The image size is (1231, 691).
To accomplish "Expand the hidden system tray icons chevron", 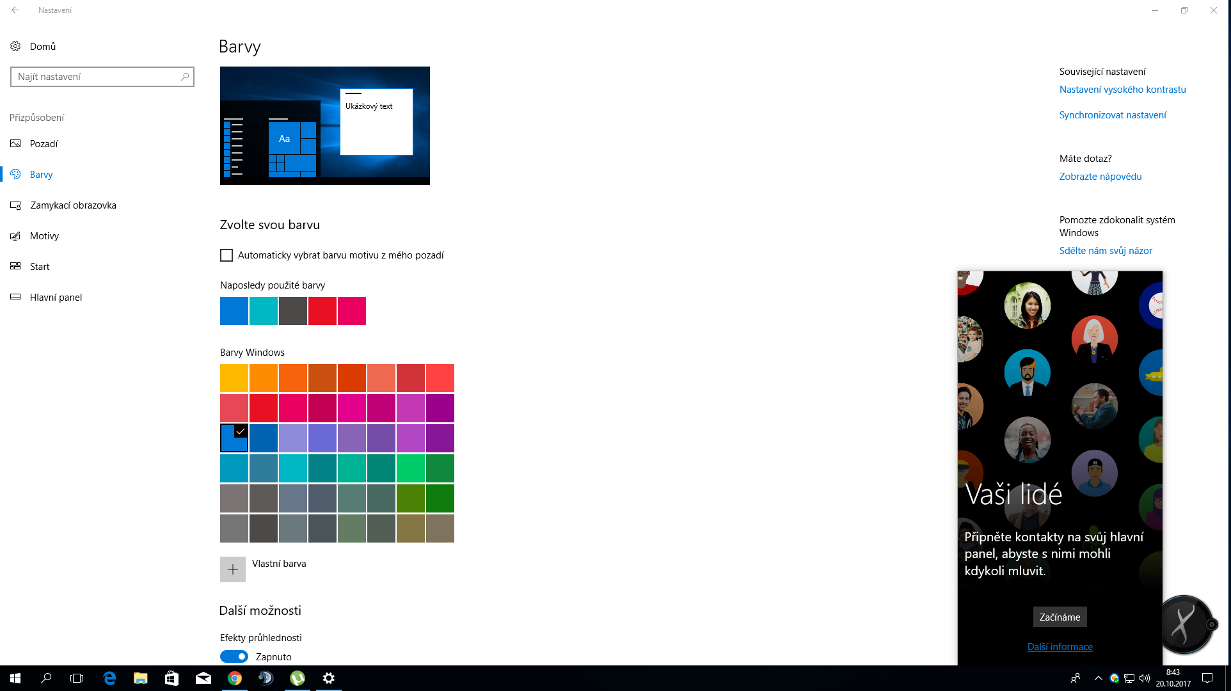I will pyautogui.click(x=1098, y=678).
